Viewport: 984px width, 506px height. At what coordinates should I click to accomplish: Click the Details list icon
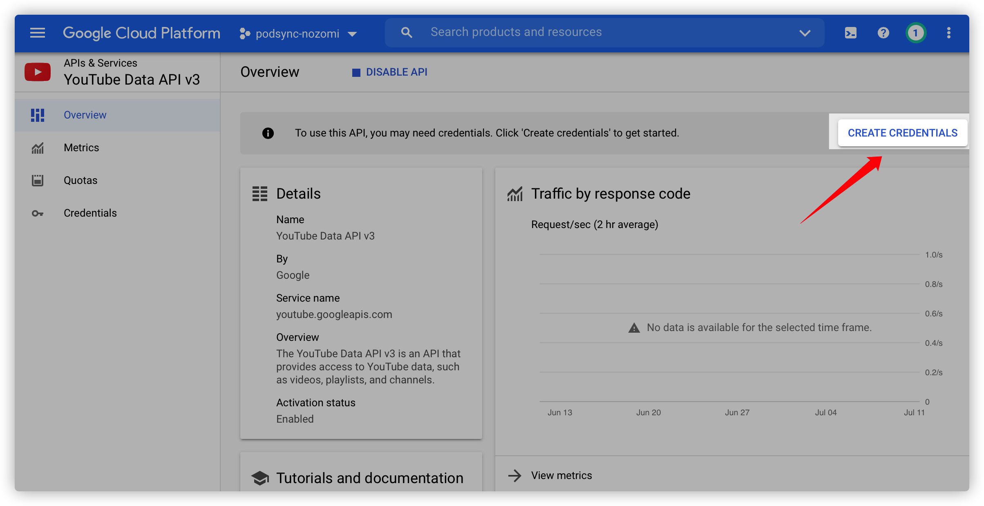260,194
